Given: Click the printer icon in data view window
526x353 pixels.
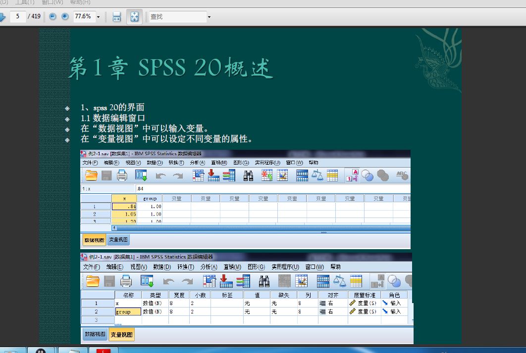Looking at the screenshot, I should point(122,176).
